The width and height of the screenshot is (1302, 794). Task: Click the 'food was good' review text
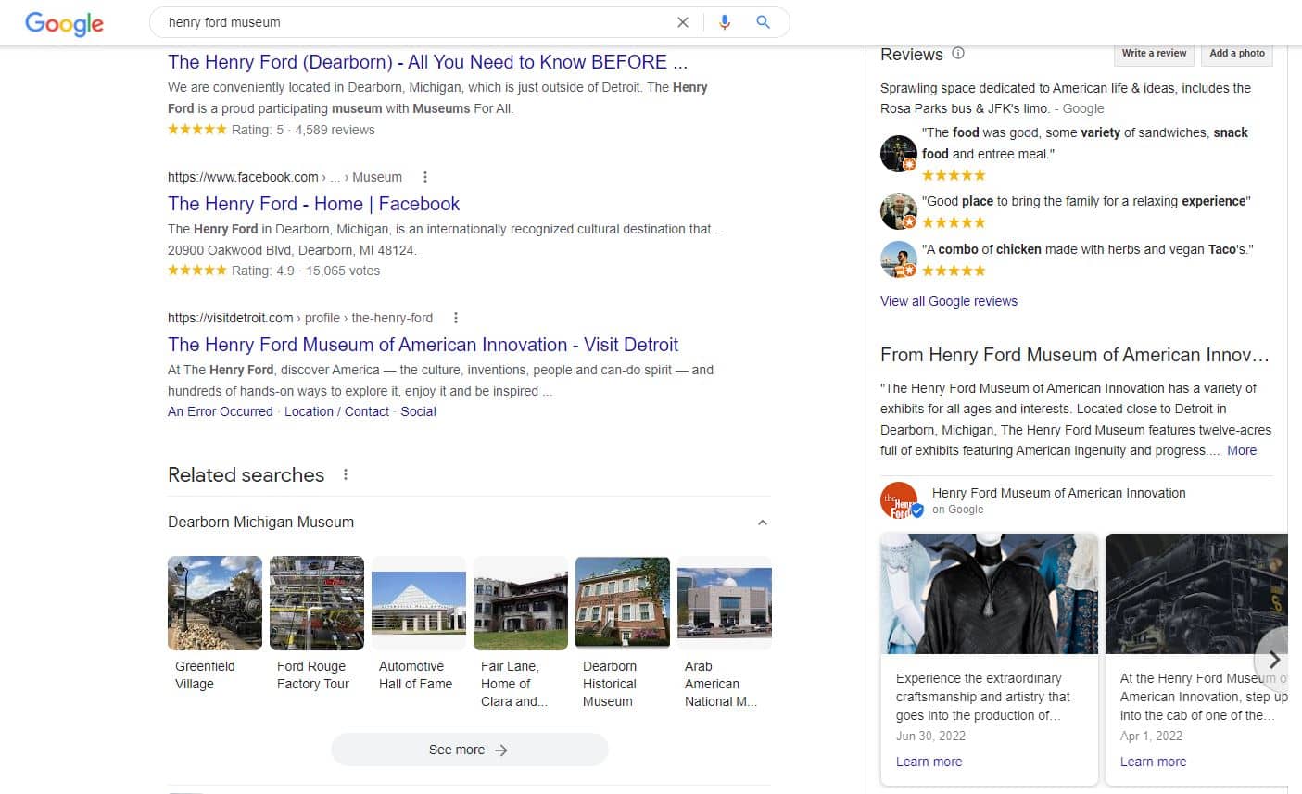(x=1085, y=143)
